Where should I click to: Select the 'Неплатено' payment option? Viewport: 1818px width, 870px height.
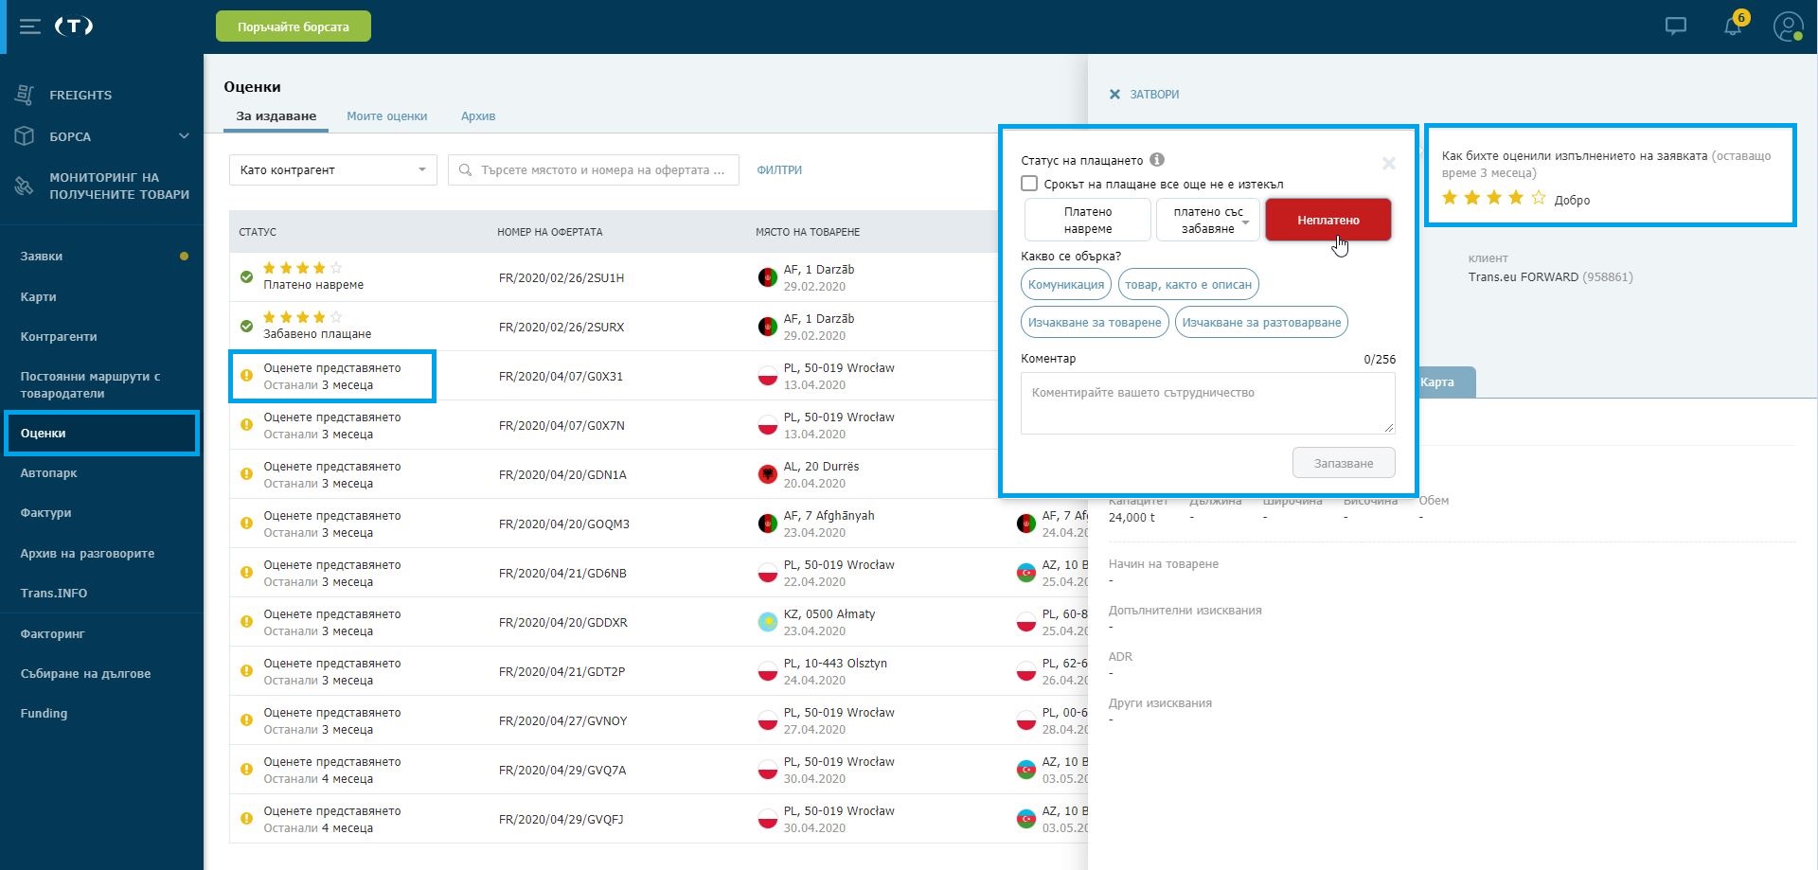pos(1328,220)
